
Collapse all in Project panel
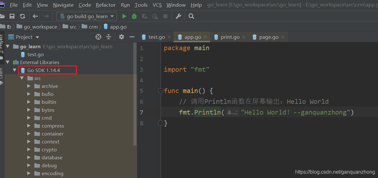pyautogui.click(x=109, y=37)
